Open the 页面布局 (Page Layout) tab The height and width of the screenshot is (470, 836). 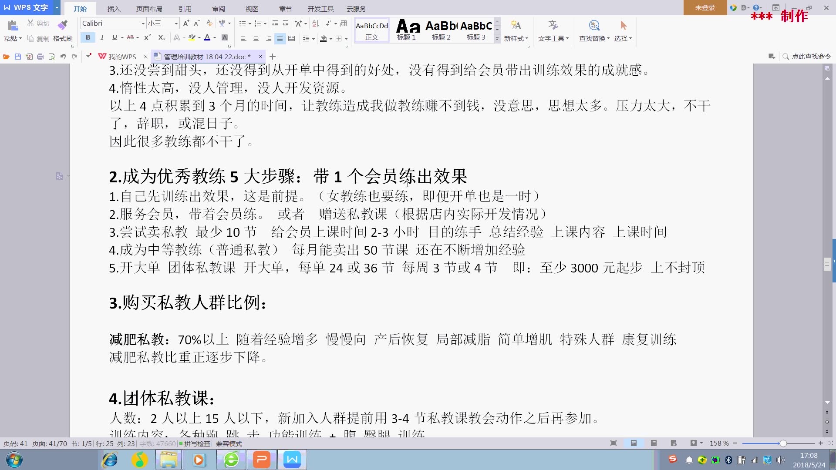(149, 9)
